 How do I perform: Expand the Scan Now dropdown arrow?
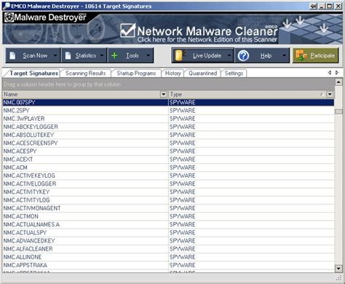click(55, 55)
